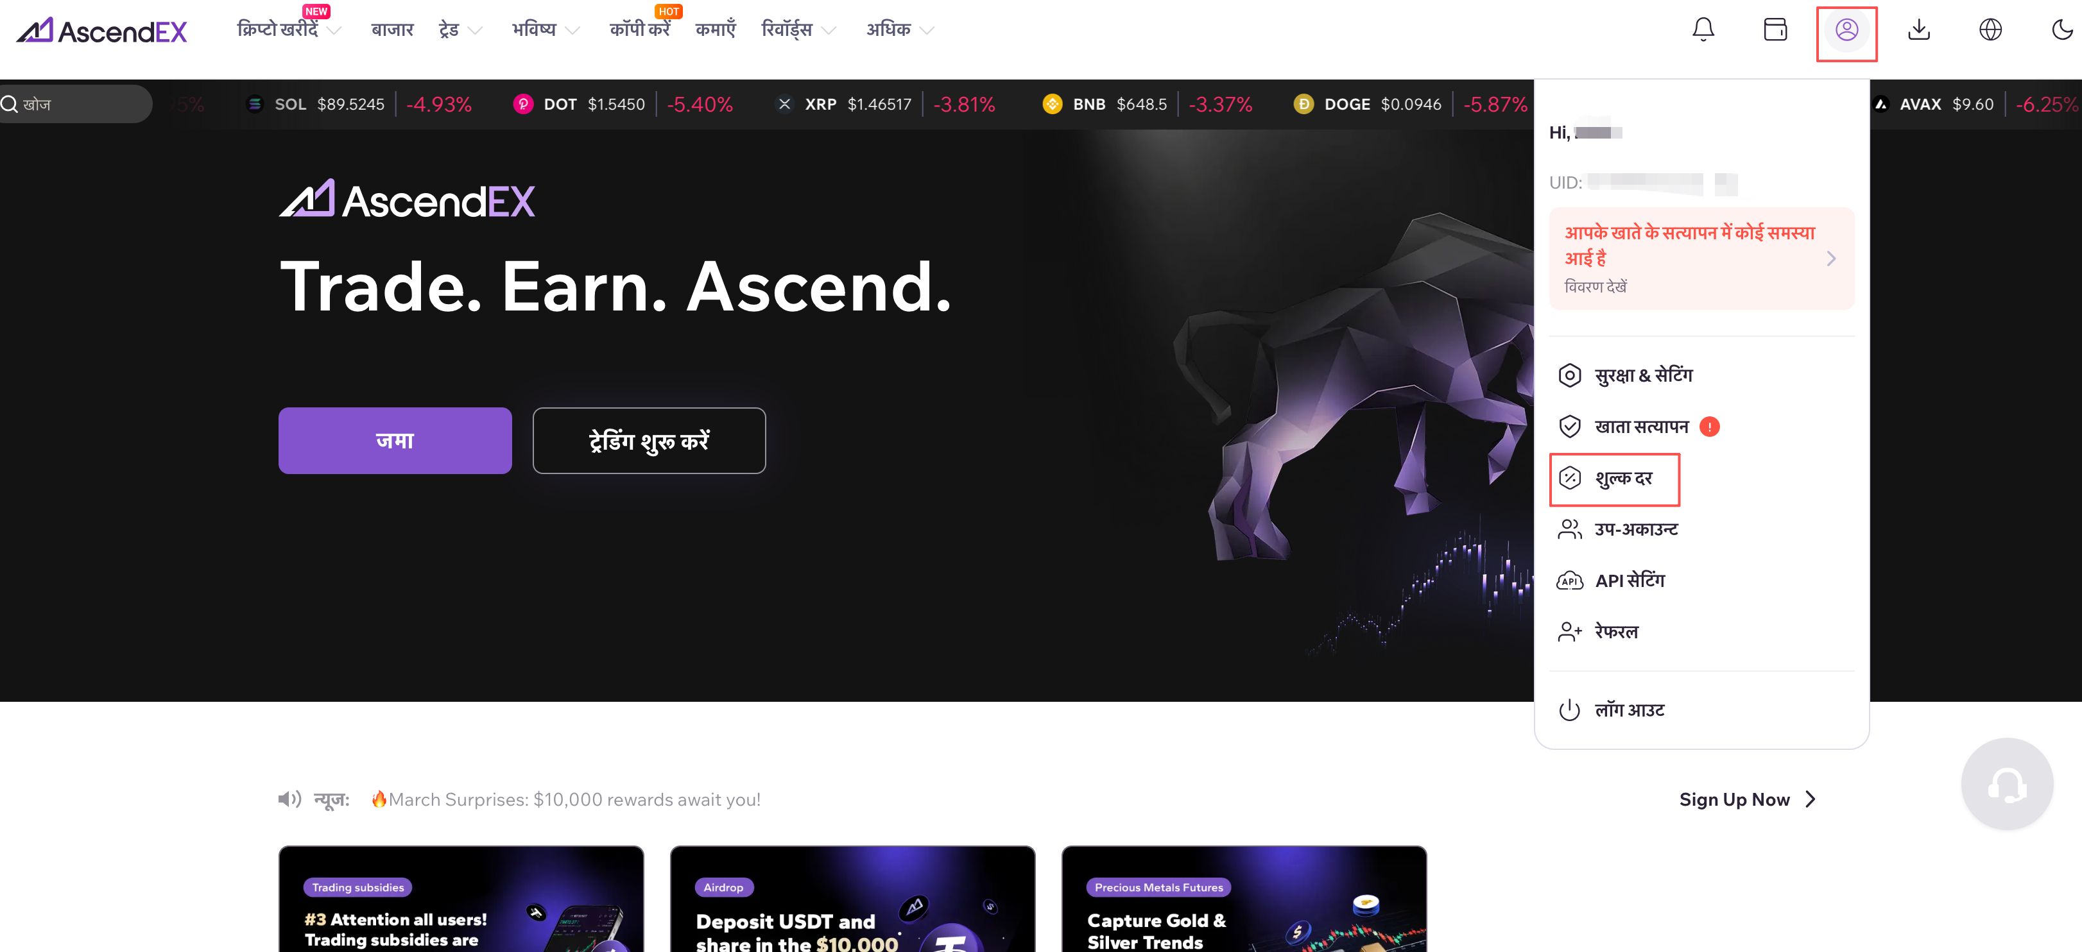Click the purple जमा deposit button

point(395,441)
